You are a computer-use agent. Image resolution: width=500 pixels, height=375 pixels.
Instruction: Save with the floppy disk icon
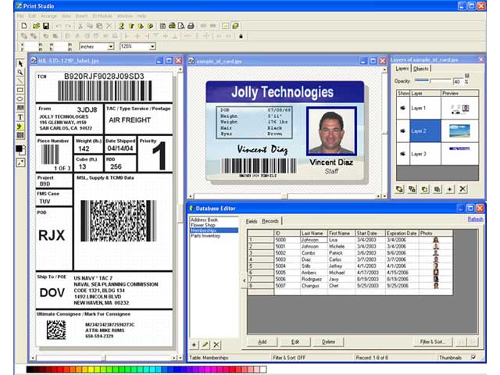[46, 26]
